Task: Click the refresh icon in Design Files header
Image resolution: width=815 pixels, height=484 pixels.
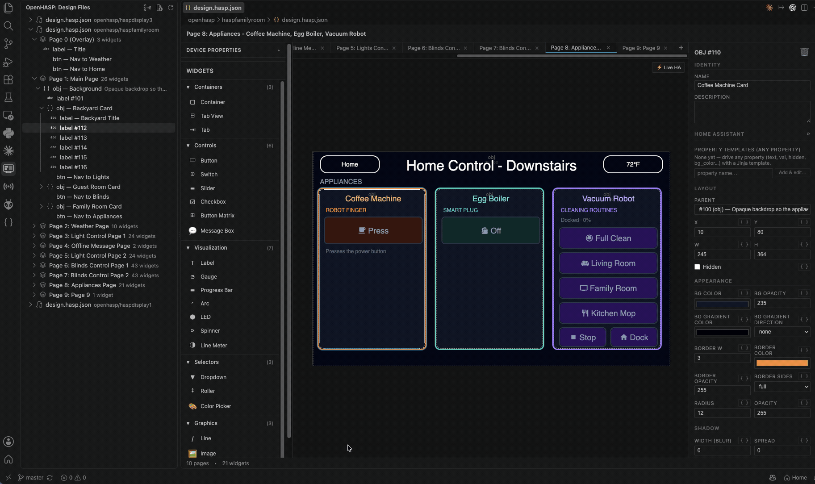Action: click(171, 8)
